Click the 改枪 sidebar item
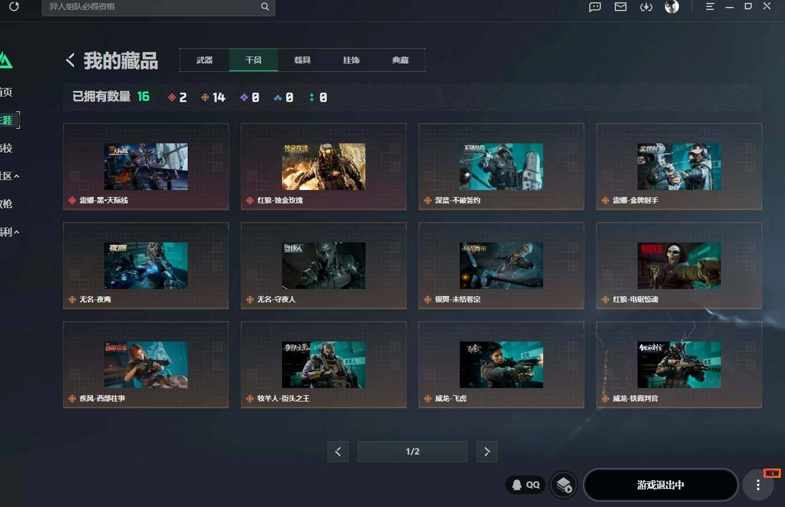Viewport: 785px width, 507px height. point(6,204)
